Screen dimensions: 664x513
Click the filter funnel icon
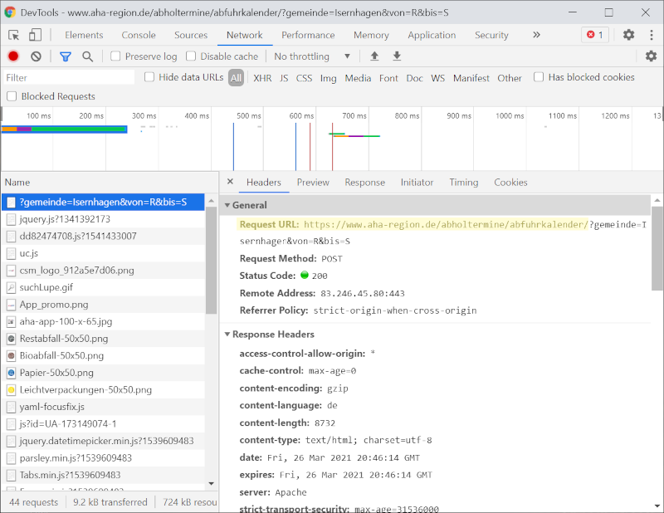[65, 56]
